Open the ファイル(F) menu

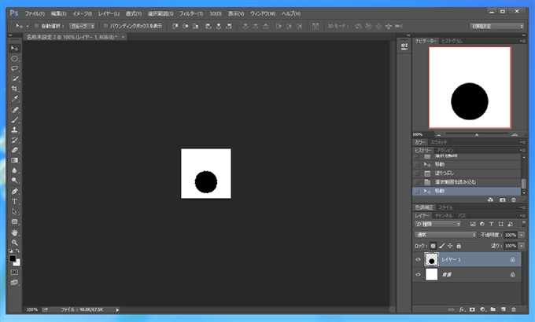(35, 13)
